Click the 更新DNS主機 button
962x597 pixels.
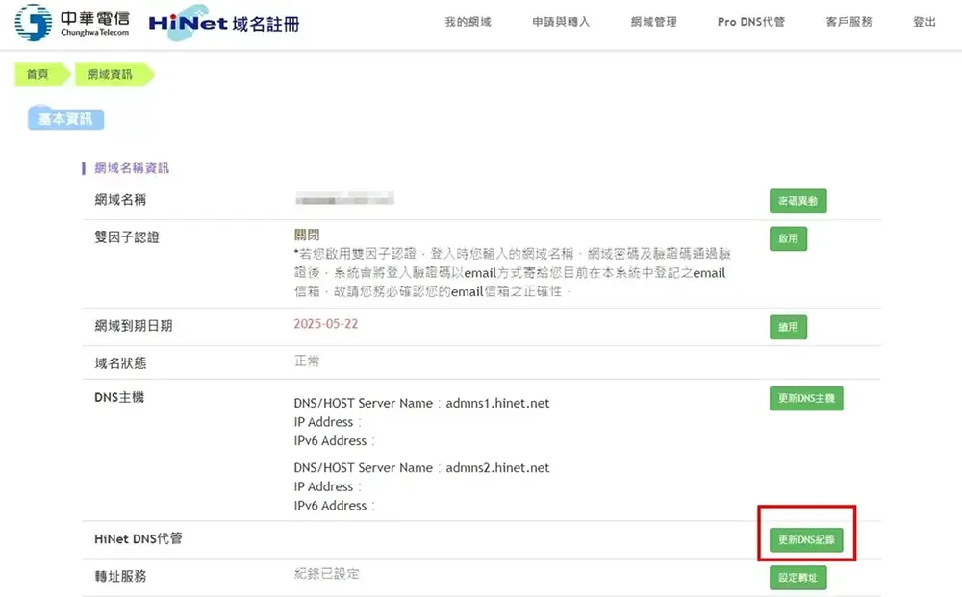click(806, 398)
